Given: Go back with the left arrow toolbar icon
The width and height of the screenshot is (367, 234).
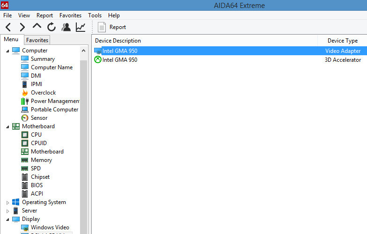Looking at the screenshot, I should (x=8, y=27).
